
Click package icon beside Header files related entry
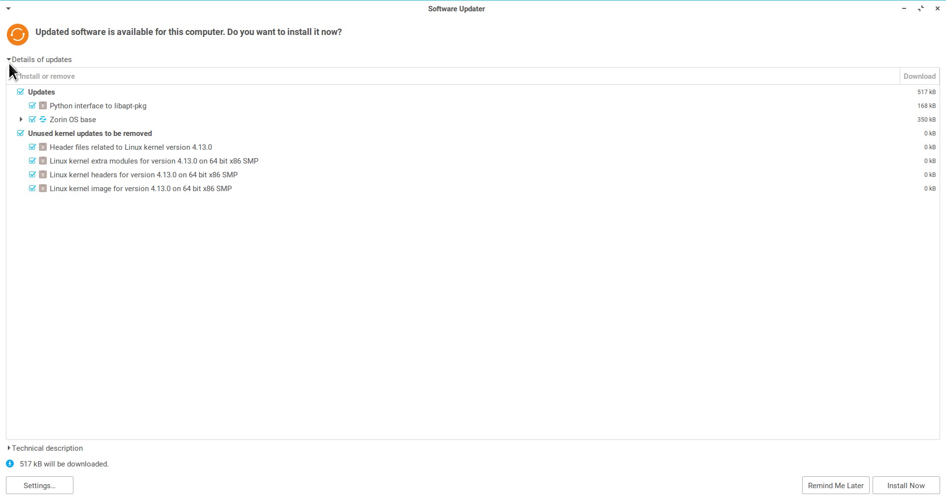[x=43, y=147]
